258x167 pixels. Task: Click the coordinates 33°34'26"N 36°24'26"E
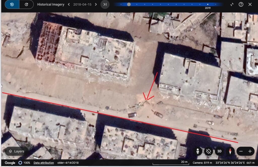pyautogui.click(x=230, y=163)
